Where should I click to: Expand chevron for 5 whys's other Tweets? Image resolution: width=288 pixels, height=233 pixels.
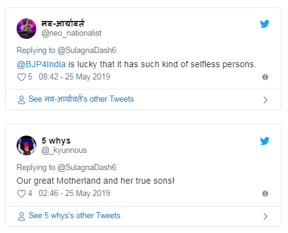(x=265, y=216)
